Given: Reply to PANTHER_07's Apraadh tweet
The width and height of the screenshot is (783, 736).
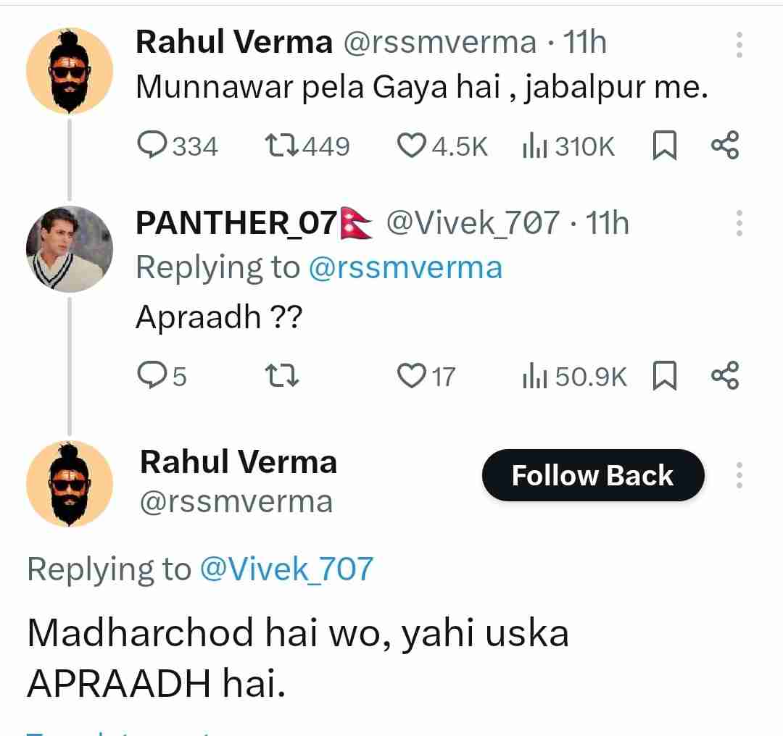Looking at the screenshot, I should (152, 375).
